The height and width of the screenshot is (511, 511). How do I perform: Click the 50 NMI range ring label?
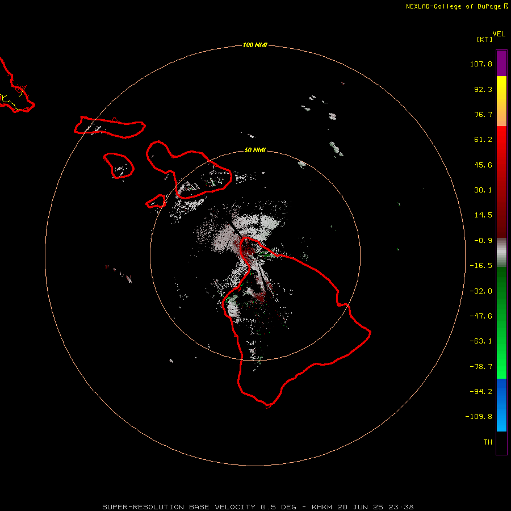click(x=255, y=150)
